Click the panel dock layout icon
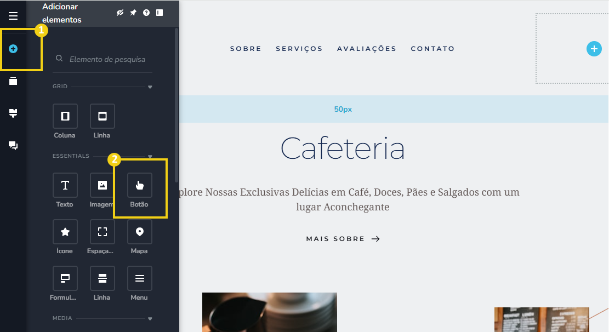609x332 pixels. click(x=160, y=13)
